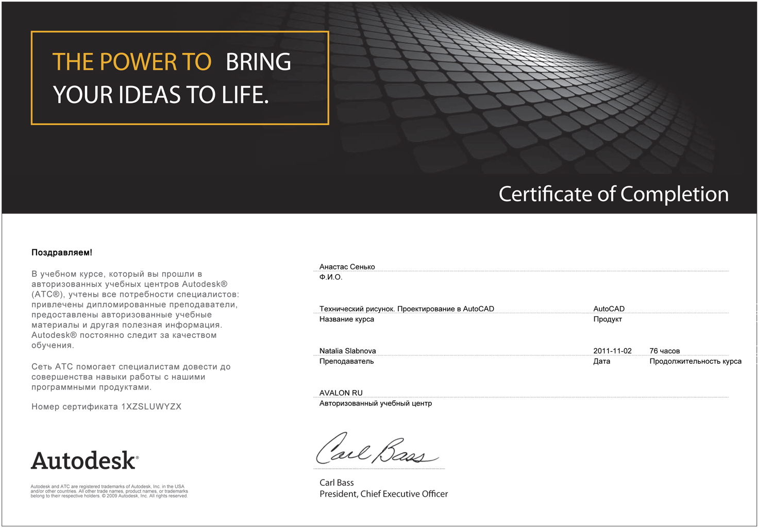Click the "Преподаватель" label
The width and height of the screenshot is (773, 528).
pyautogui.click(x=347, y=361)
